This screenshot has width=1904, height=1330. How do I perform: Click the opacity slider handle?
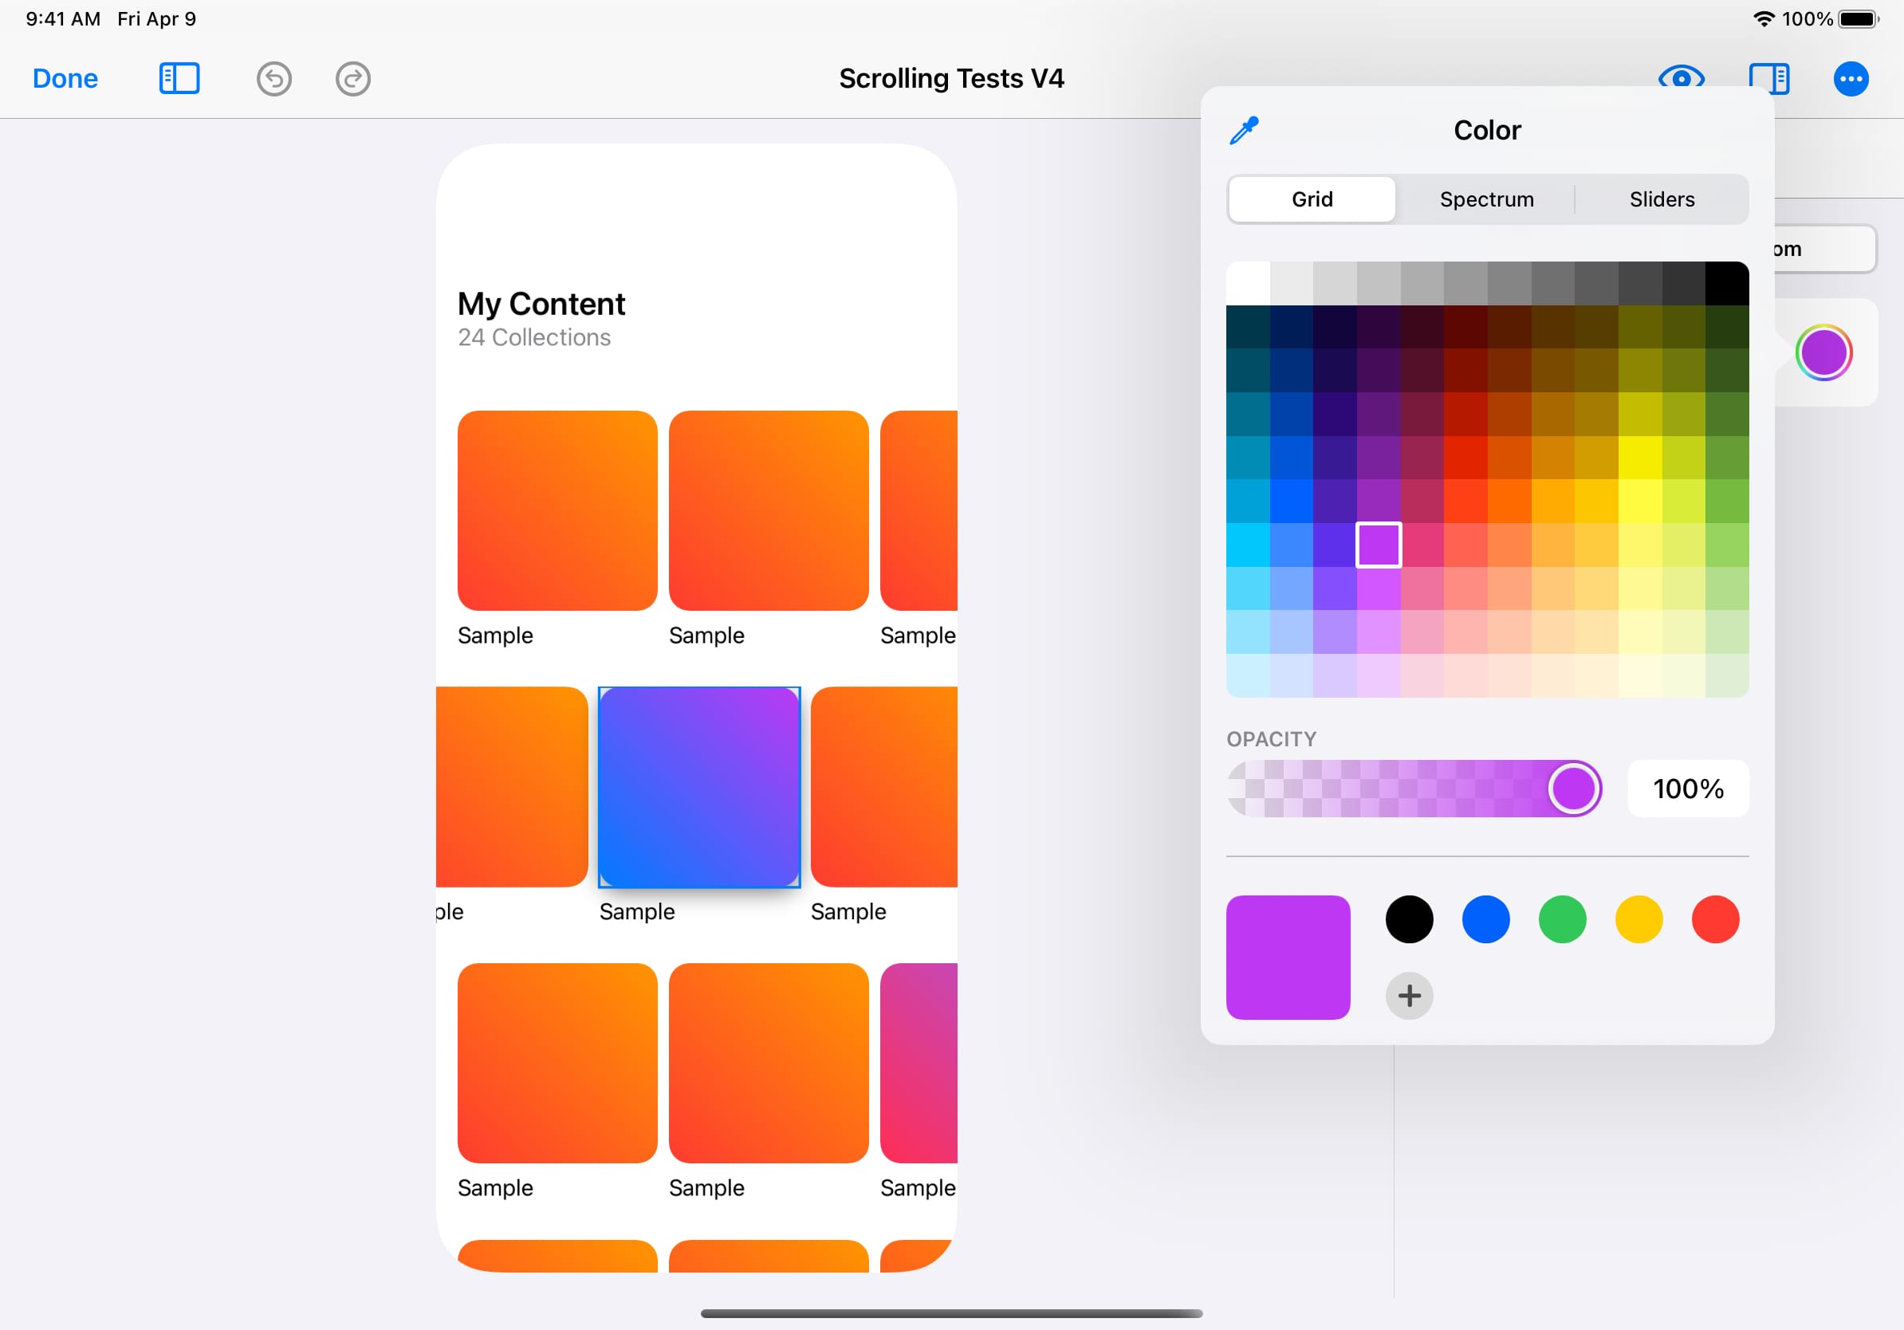(x=1573, y=788)
